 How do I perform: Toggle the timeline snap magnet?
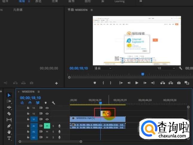(x=30, y=103)
